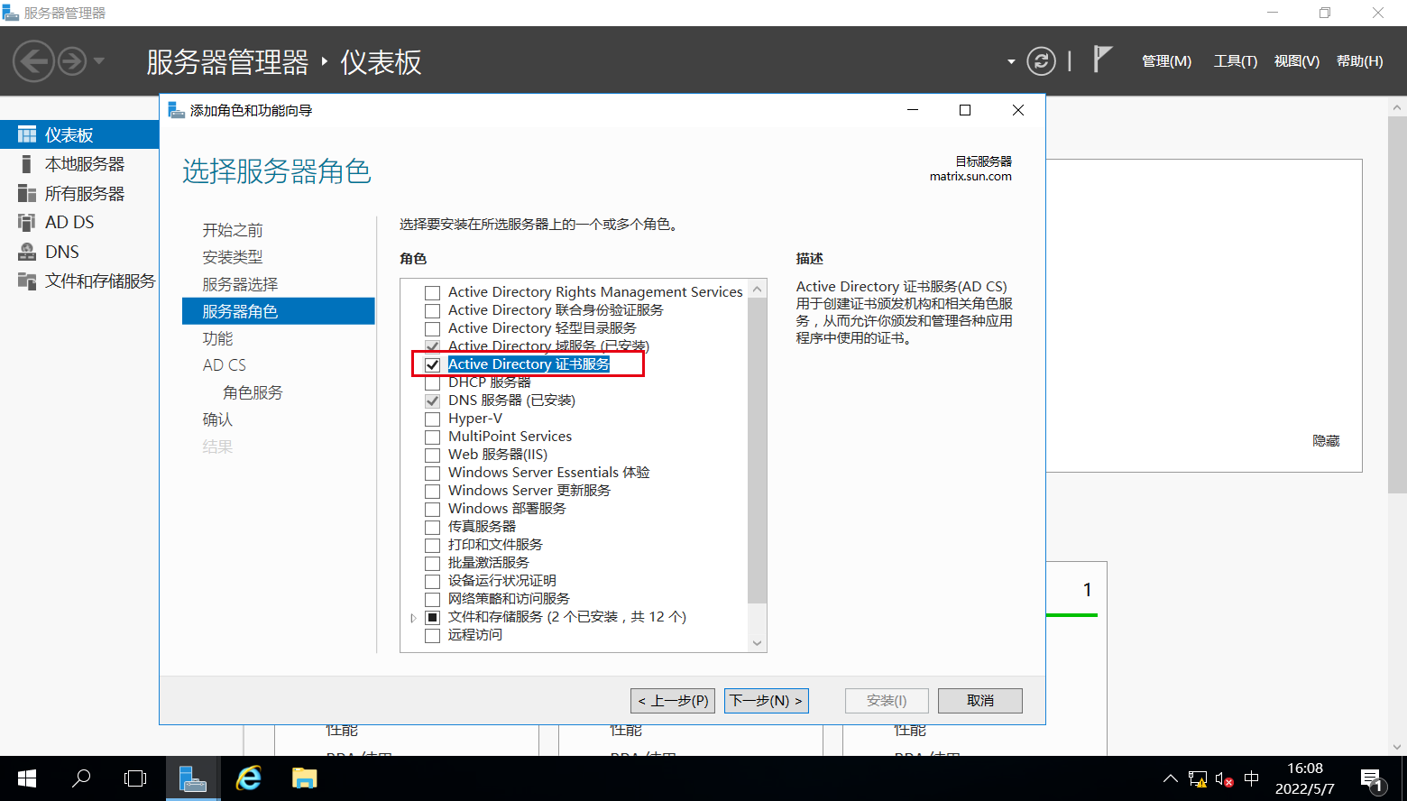This screenshot has height=801, width=1407.
Task: Go to 角色服务 wizard step
Action: (x=253, y=392)
